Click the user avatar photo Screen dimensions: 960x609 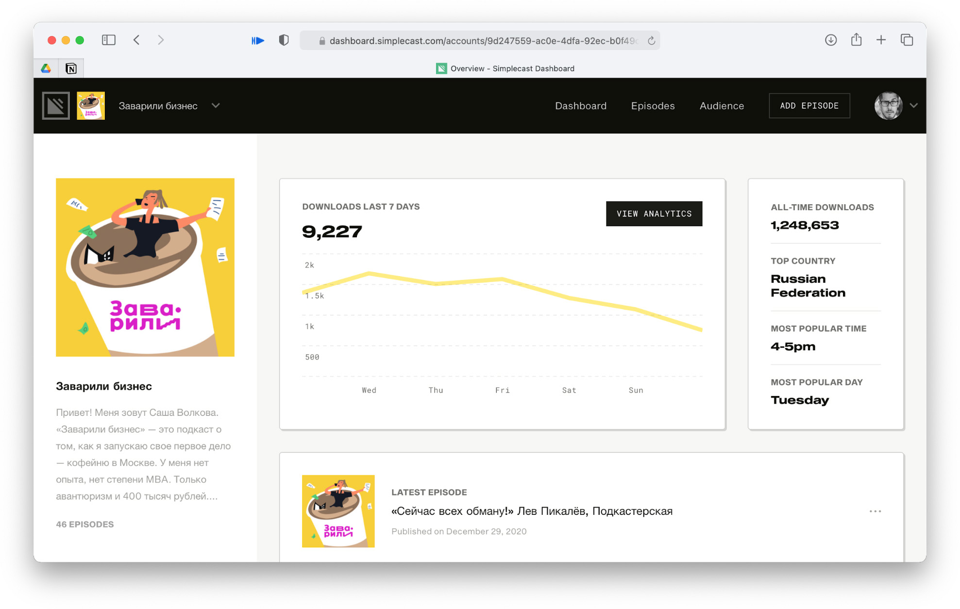coord(888,105)
